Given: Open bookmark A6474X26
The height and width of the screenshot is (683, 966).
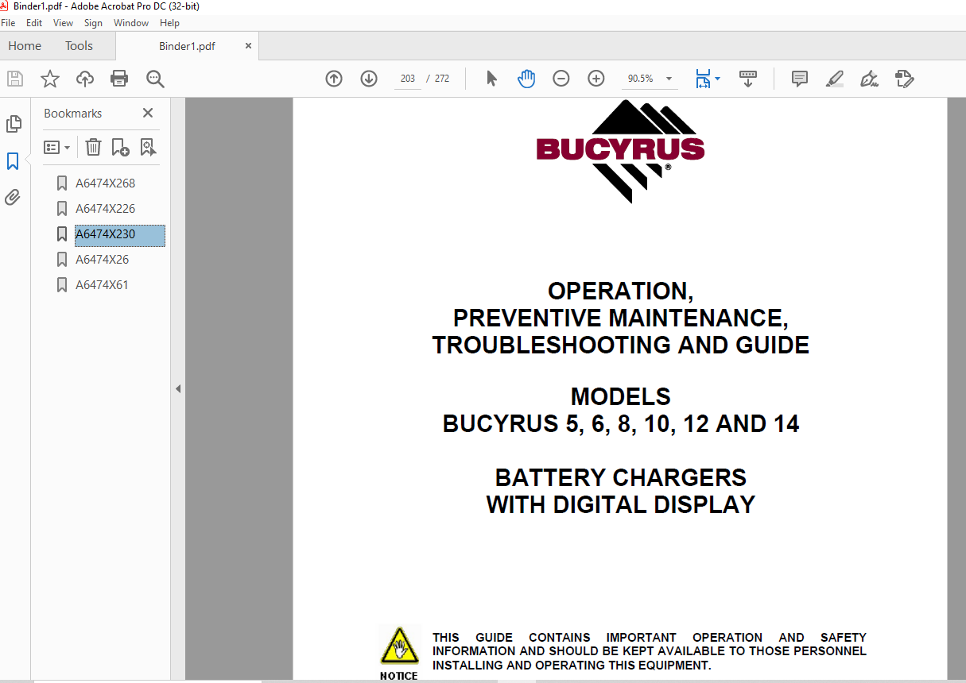Looking at the screenshot, I should click(102, 260).
